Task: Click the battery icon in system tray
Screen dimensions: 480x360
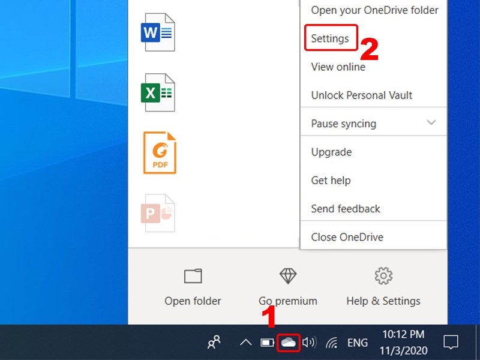Action: click(x=267, y=343)
